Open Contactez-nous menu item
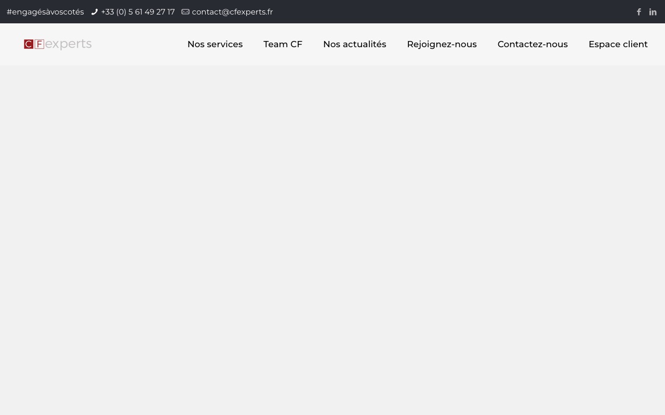Image resolution: width=665 pixels, height=415 pixels. click(x=533, y=44)
